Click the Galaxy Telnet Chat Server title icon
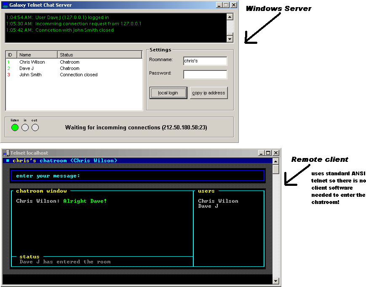366x287 pixels. click(x=5, y=5)
